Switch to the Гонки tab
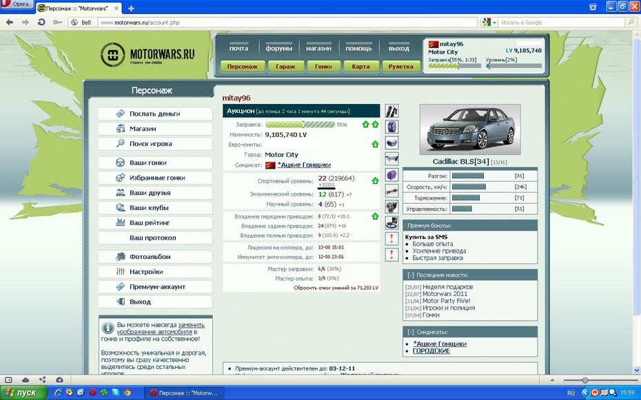The width and height of the screenshot is (641, 400). pyautogui.click(x=323, y=66)
